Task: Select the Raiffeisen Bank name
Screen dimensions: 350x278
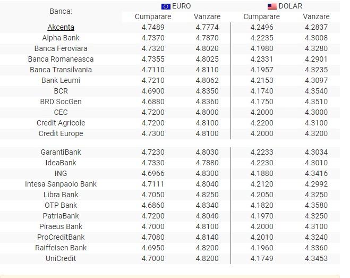Action: (x=61, y=248)
